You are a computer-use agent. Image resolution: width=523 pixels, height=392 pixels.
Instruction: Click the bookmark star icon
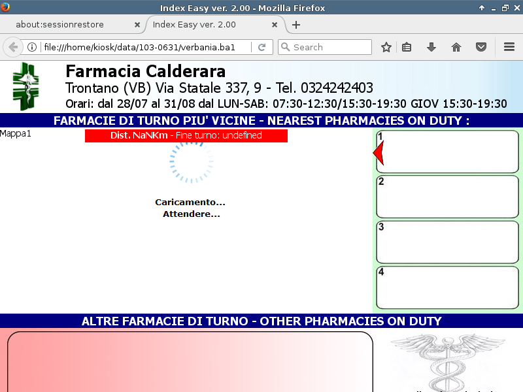[386, 47]
